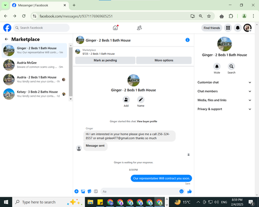The height and width of the screenshot is (207, 259).
Task: Open Chrome zoom magnifier icon
Action: (200, 16)
